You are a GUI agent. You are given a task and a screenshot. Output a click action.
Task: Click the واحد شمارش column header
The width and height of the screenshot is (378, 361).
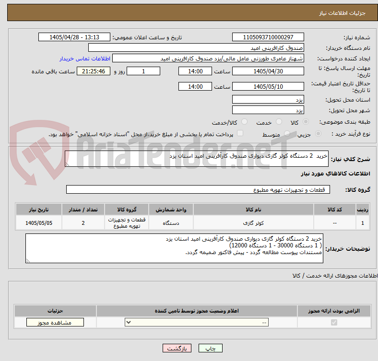point(171,210)
